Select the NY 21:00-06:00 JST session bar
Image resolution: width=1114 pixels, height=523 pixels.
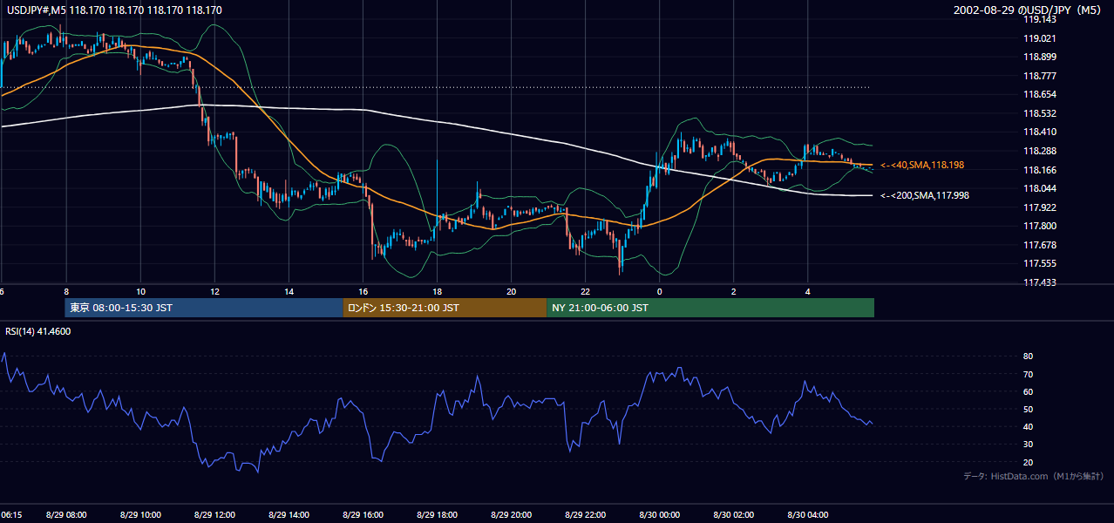coord(710,308)
